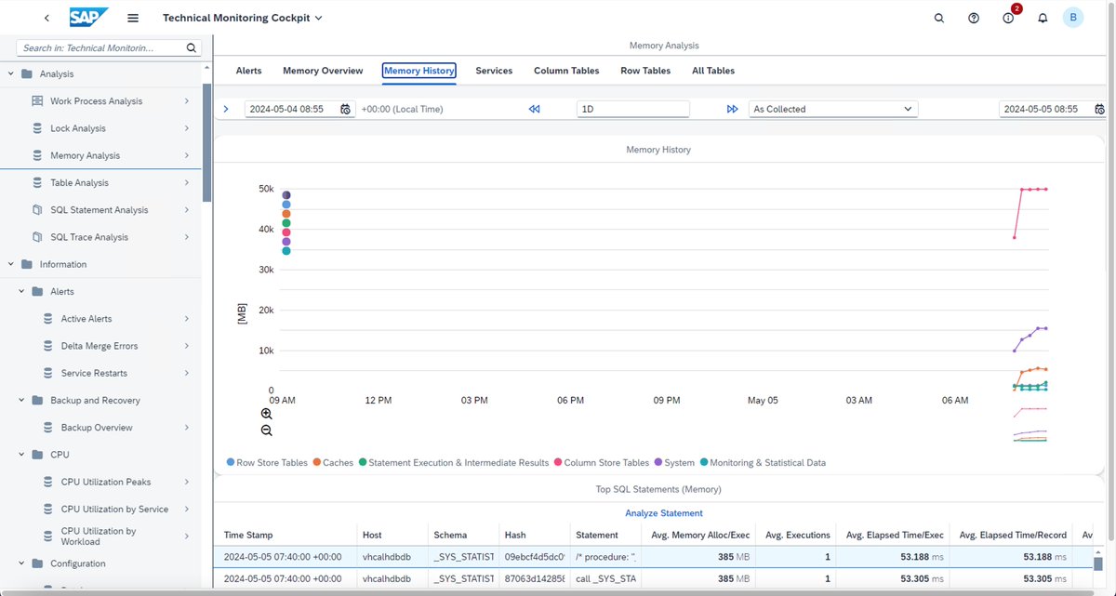Click the start date field 2024-05-04 08:55

click(290, 109)
